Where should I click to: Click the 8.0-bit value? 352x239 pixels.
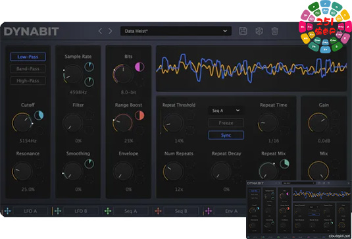coord(128,92)
